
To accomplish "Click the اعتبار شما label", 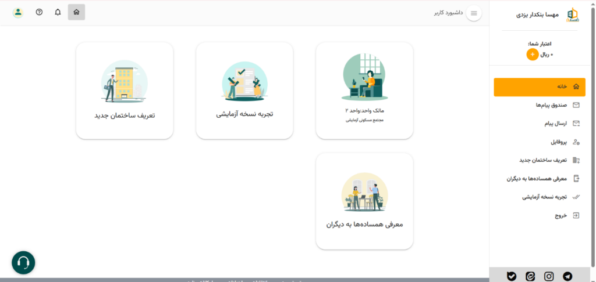I will point(540,44).
